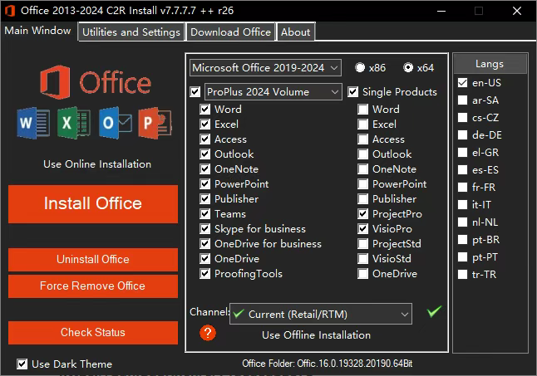This screenshot has height=376, width=537.
Task: Click the Check Status button
Action: [x=92, y=332]
